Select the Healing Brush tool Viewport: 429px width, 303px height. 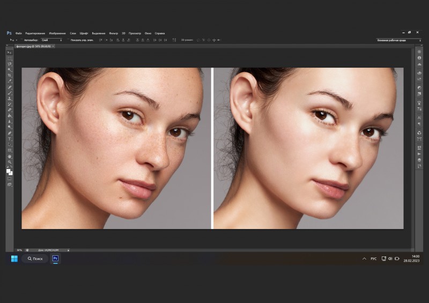click(10, 87)
